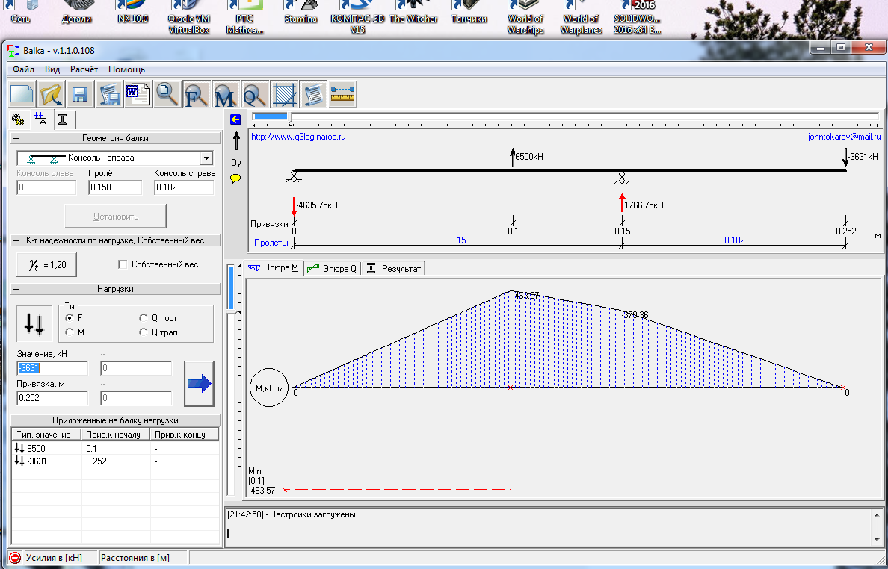Create a new beam document

click(22, 94)
